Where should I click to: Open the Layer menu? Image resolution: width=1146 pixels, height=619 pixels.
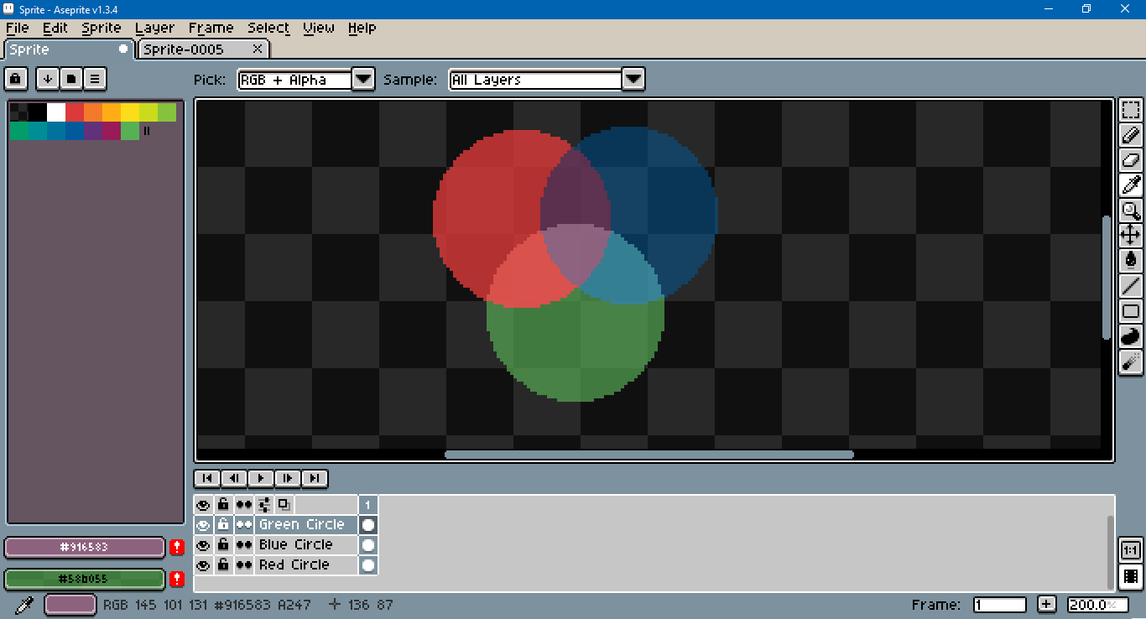tap(154, 28)
